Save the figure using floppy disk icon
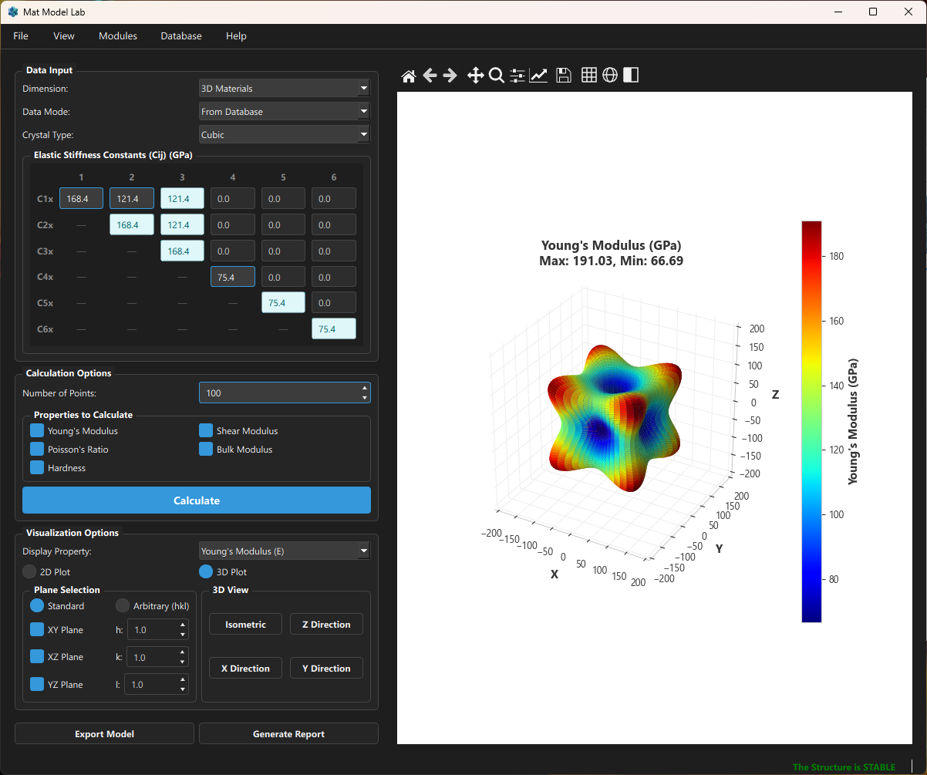Viewport: 927px width, 775px height. (x=564, y=76)
